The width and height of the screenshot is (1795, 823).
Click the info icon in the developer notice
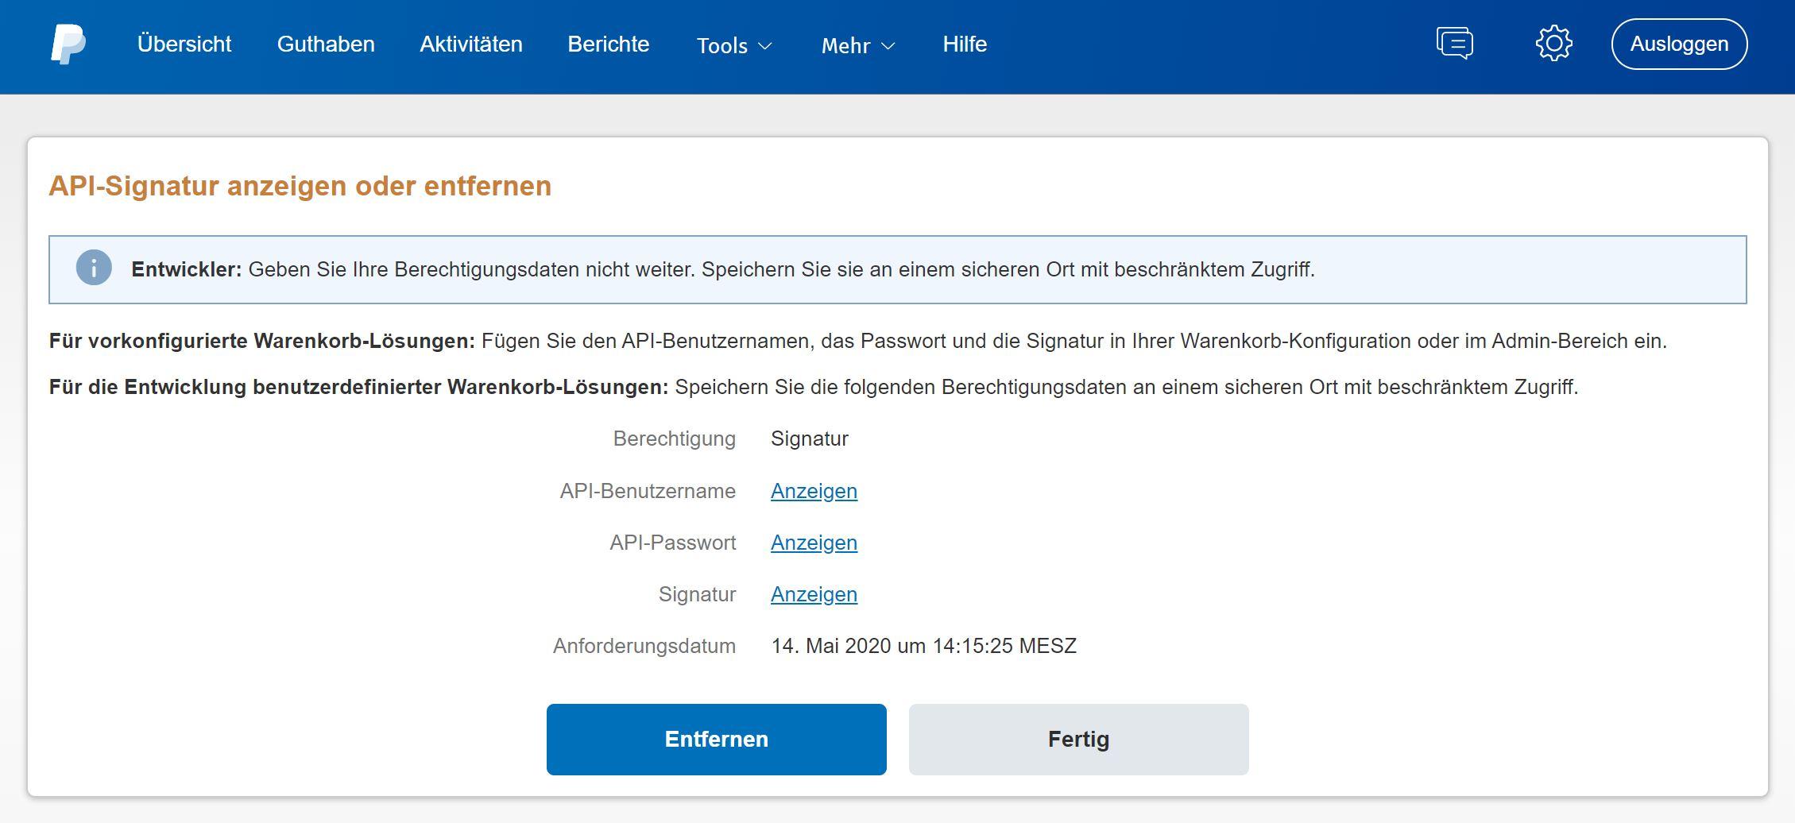tap(94, 268)
